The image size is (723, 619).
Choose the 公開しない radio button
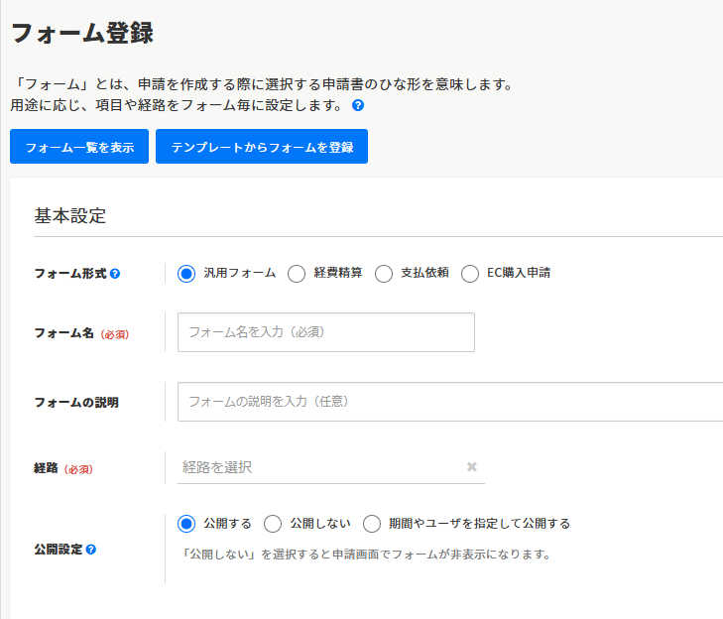273,524
